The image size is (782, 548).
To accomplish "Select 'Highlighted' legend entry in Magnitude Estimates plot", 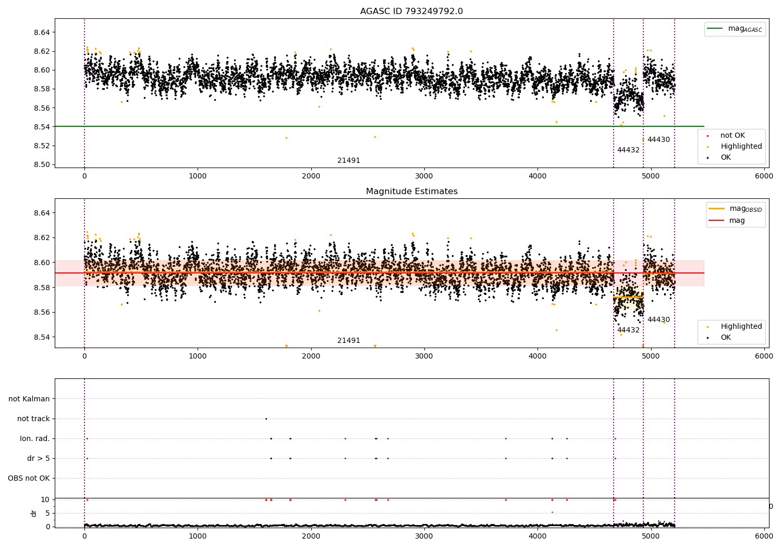I will [x=741, y=327].
